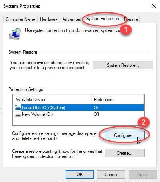Image resolution: width=160 pixels, height=182 pixels.
Task: Launch System Restore wizard button
Action: click(x=123, y=65)
